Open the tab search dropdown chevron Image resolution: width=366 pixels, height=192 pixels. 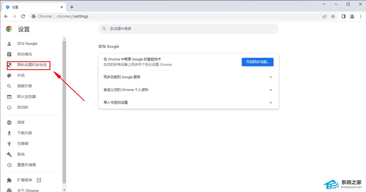[324, 4]
